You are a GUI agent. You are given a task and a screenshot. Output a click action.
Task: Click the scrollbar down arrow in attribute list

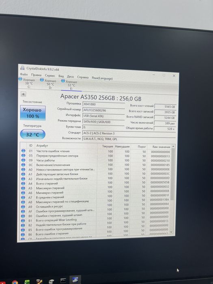click(x=171, y=232)
